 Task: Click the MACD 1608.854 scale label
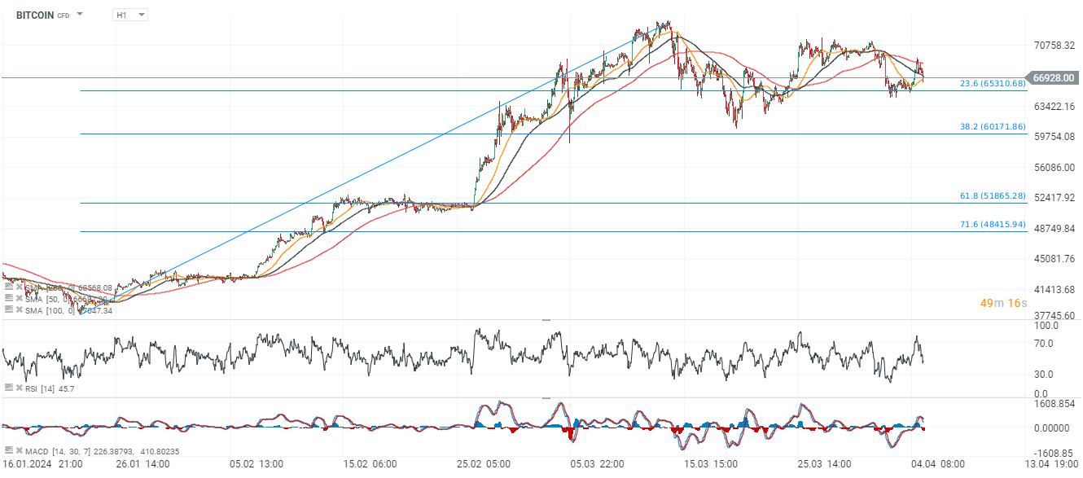(1053, 404)
